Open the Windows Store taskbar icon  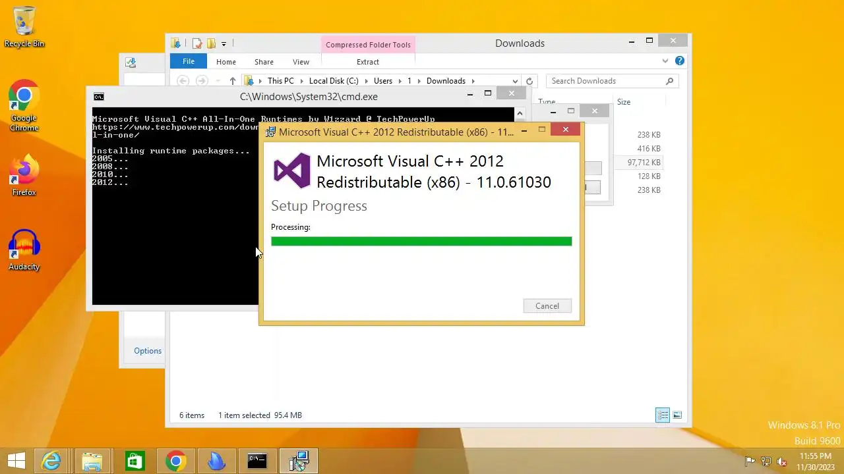[x=135, y=461]
